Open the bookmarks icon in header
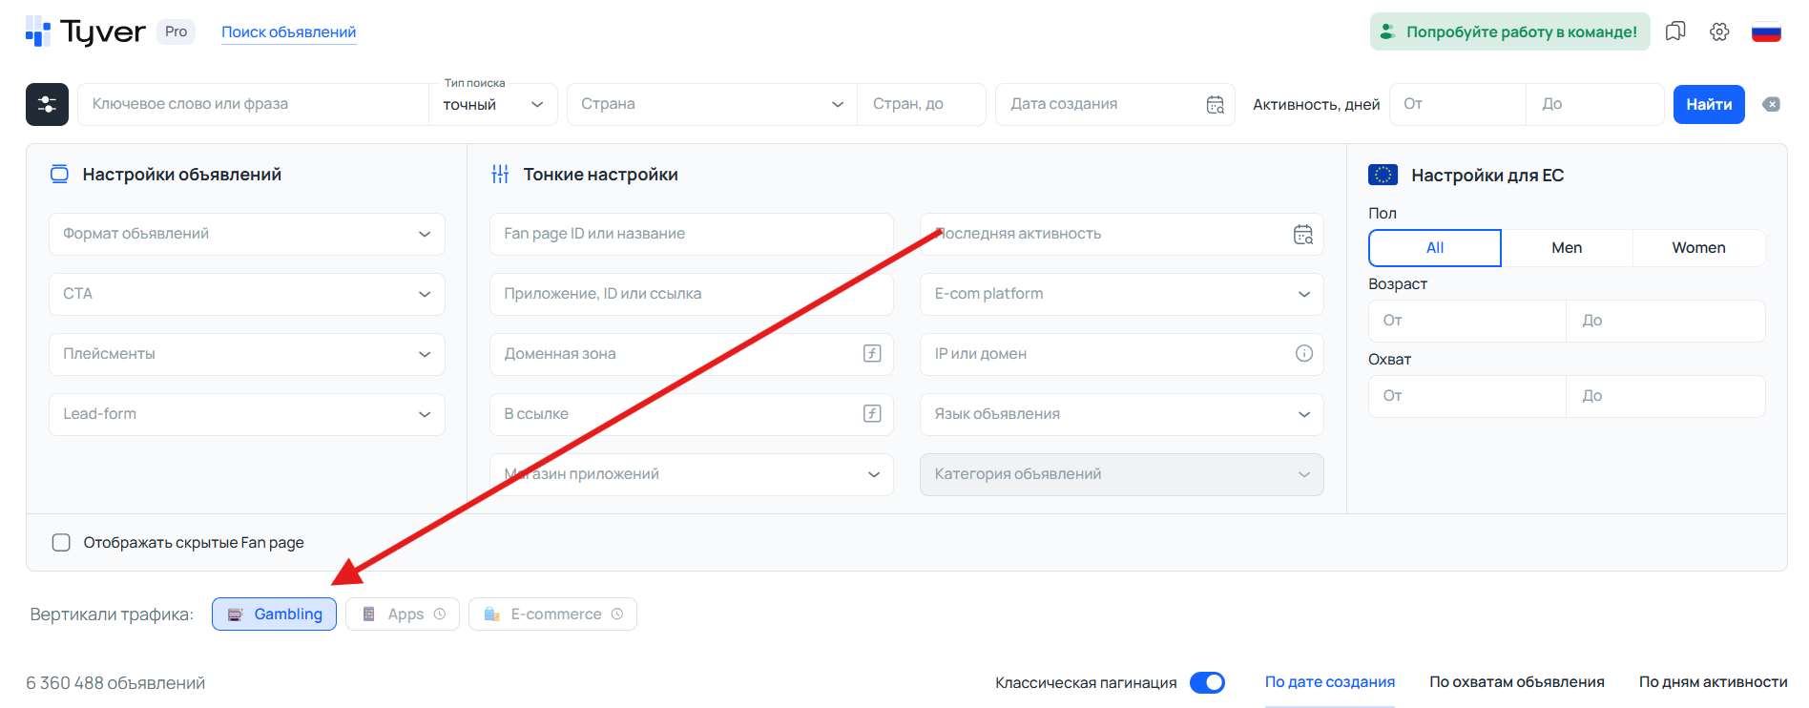This screenshot has width=1809, height=708. [1675, 31]
